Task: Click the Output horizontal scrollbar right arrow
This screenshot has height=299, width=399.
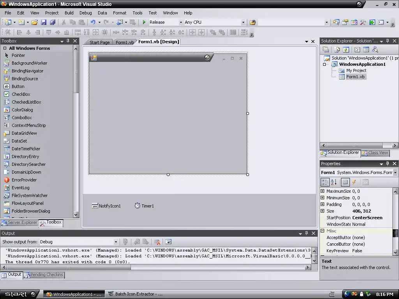Action: point(308,267)
